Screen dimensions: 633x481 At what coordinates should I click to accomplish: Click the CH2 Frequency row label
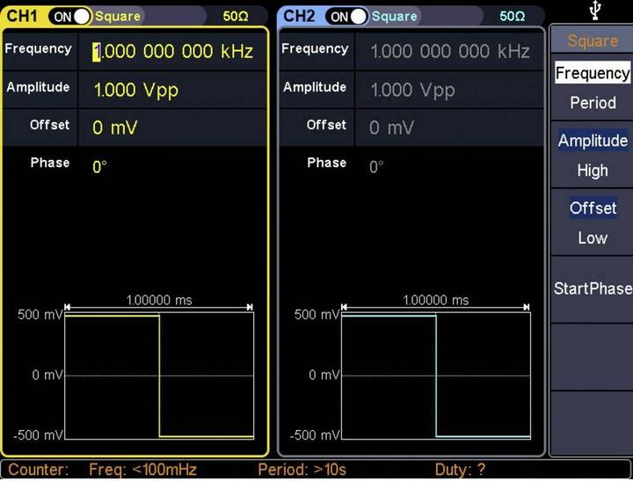coord(315,49)
